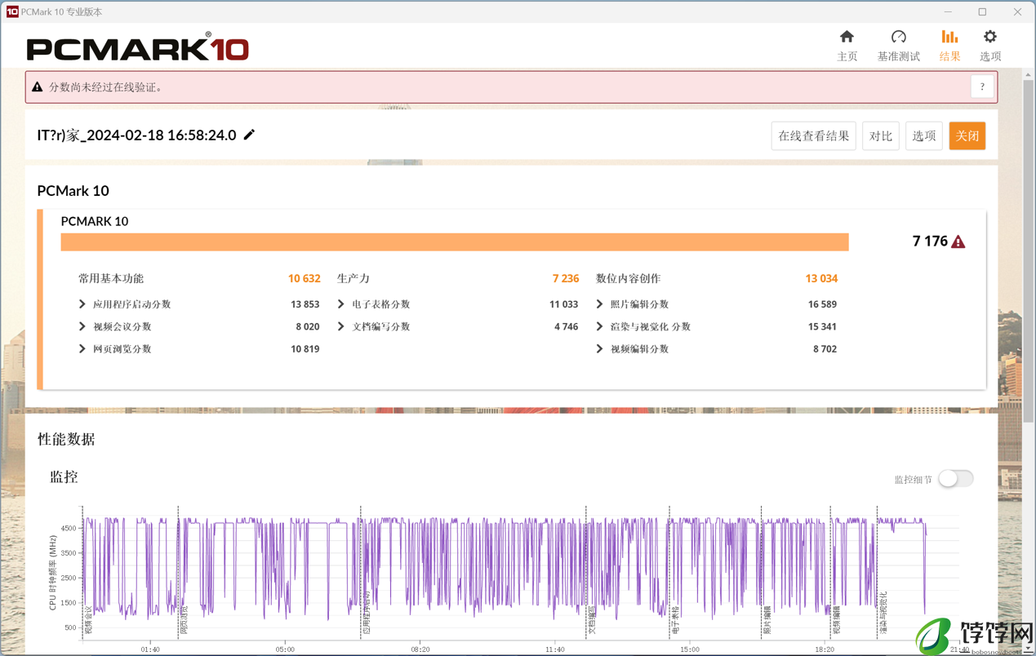1036x656 pixels.
Task: Click the 监控 chart heading
Action: pyautogui.click(x=64, y=476)
